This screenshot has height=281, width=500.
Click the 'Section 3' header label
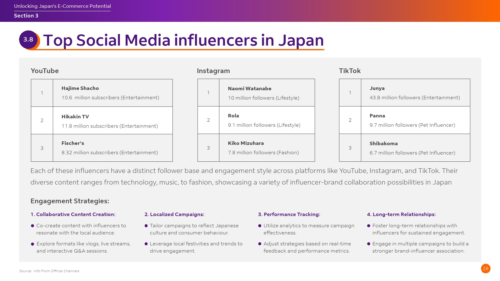26,16
